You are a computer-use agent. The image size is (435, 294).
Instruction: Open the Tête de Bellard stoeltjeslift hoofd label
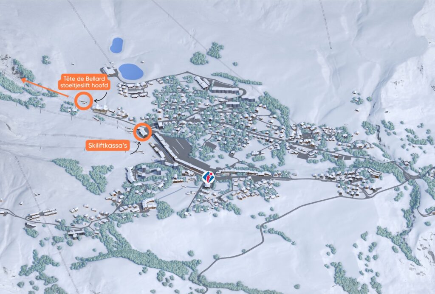tap(84, 82)
